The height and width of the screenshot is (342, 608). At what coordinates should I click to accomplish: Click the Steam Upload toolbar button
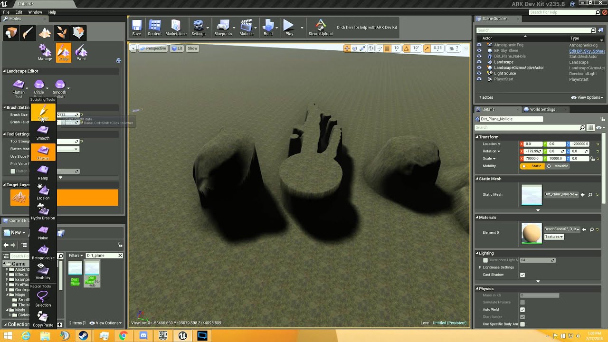pyautogui.click(x=321, y=28)
